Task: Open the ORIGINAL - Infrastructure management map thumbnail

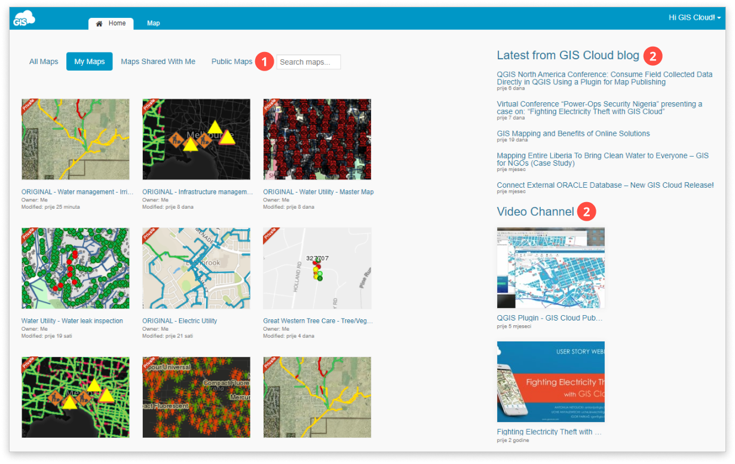Action: coord(196,139)
